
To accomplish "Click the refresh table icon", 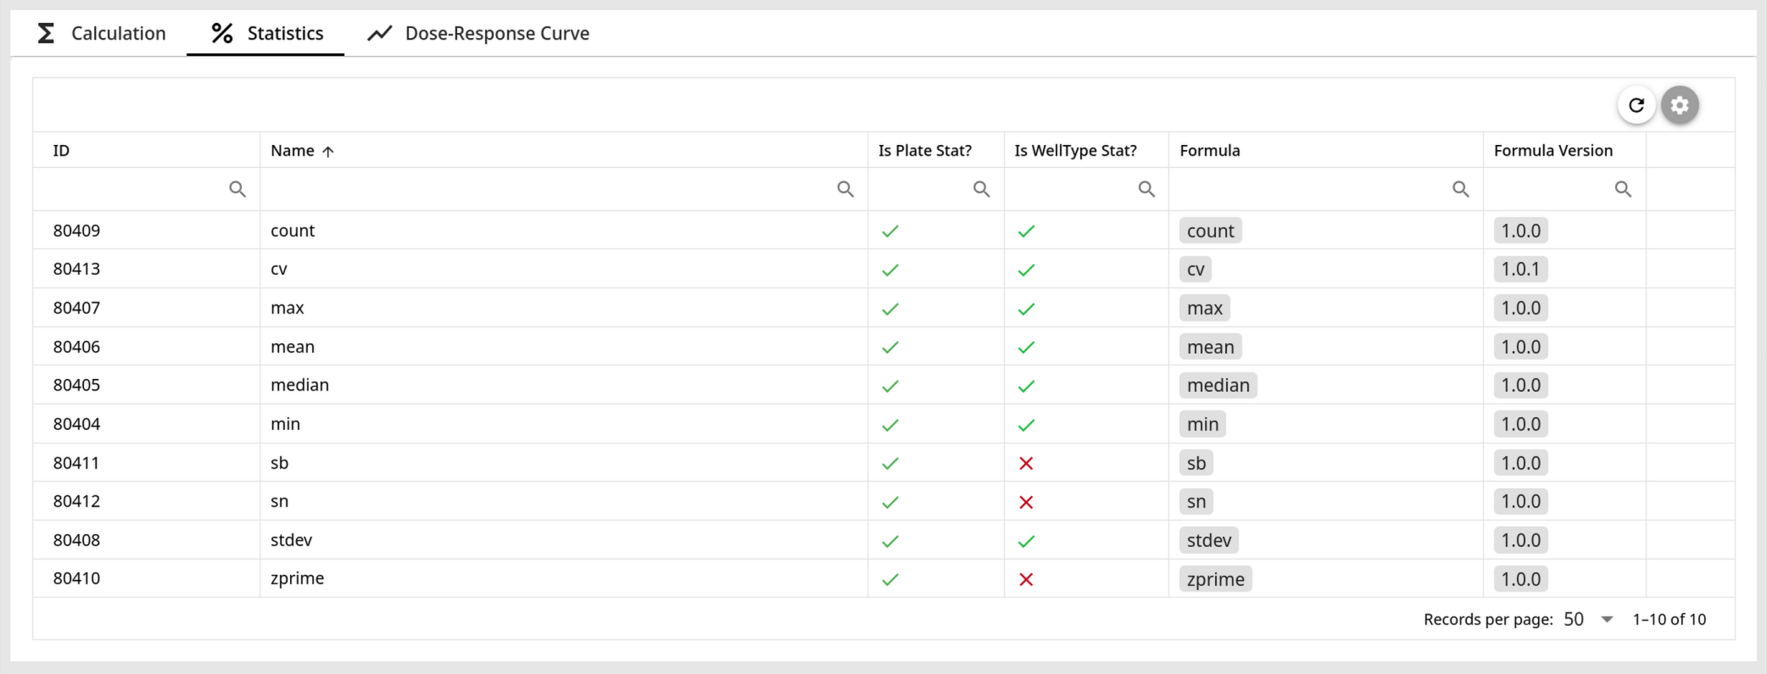I will coord(1636,105).
